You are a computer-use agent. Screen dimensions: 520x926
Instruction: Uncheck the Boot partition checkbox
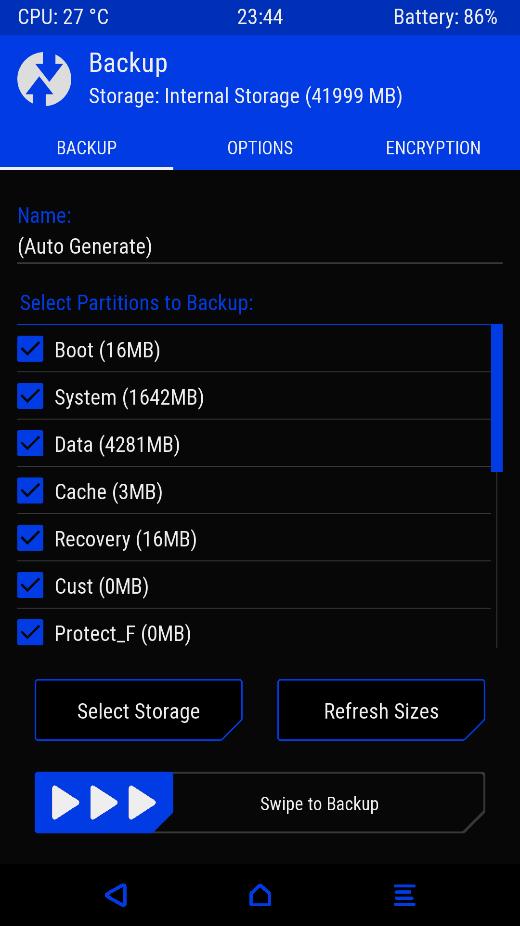pyautogui.click(x=30, y=349)
